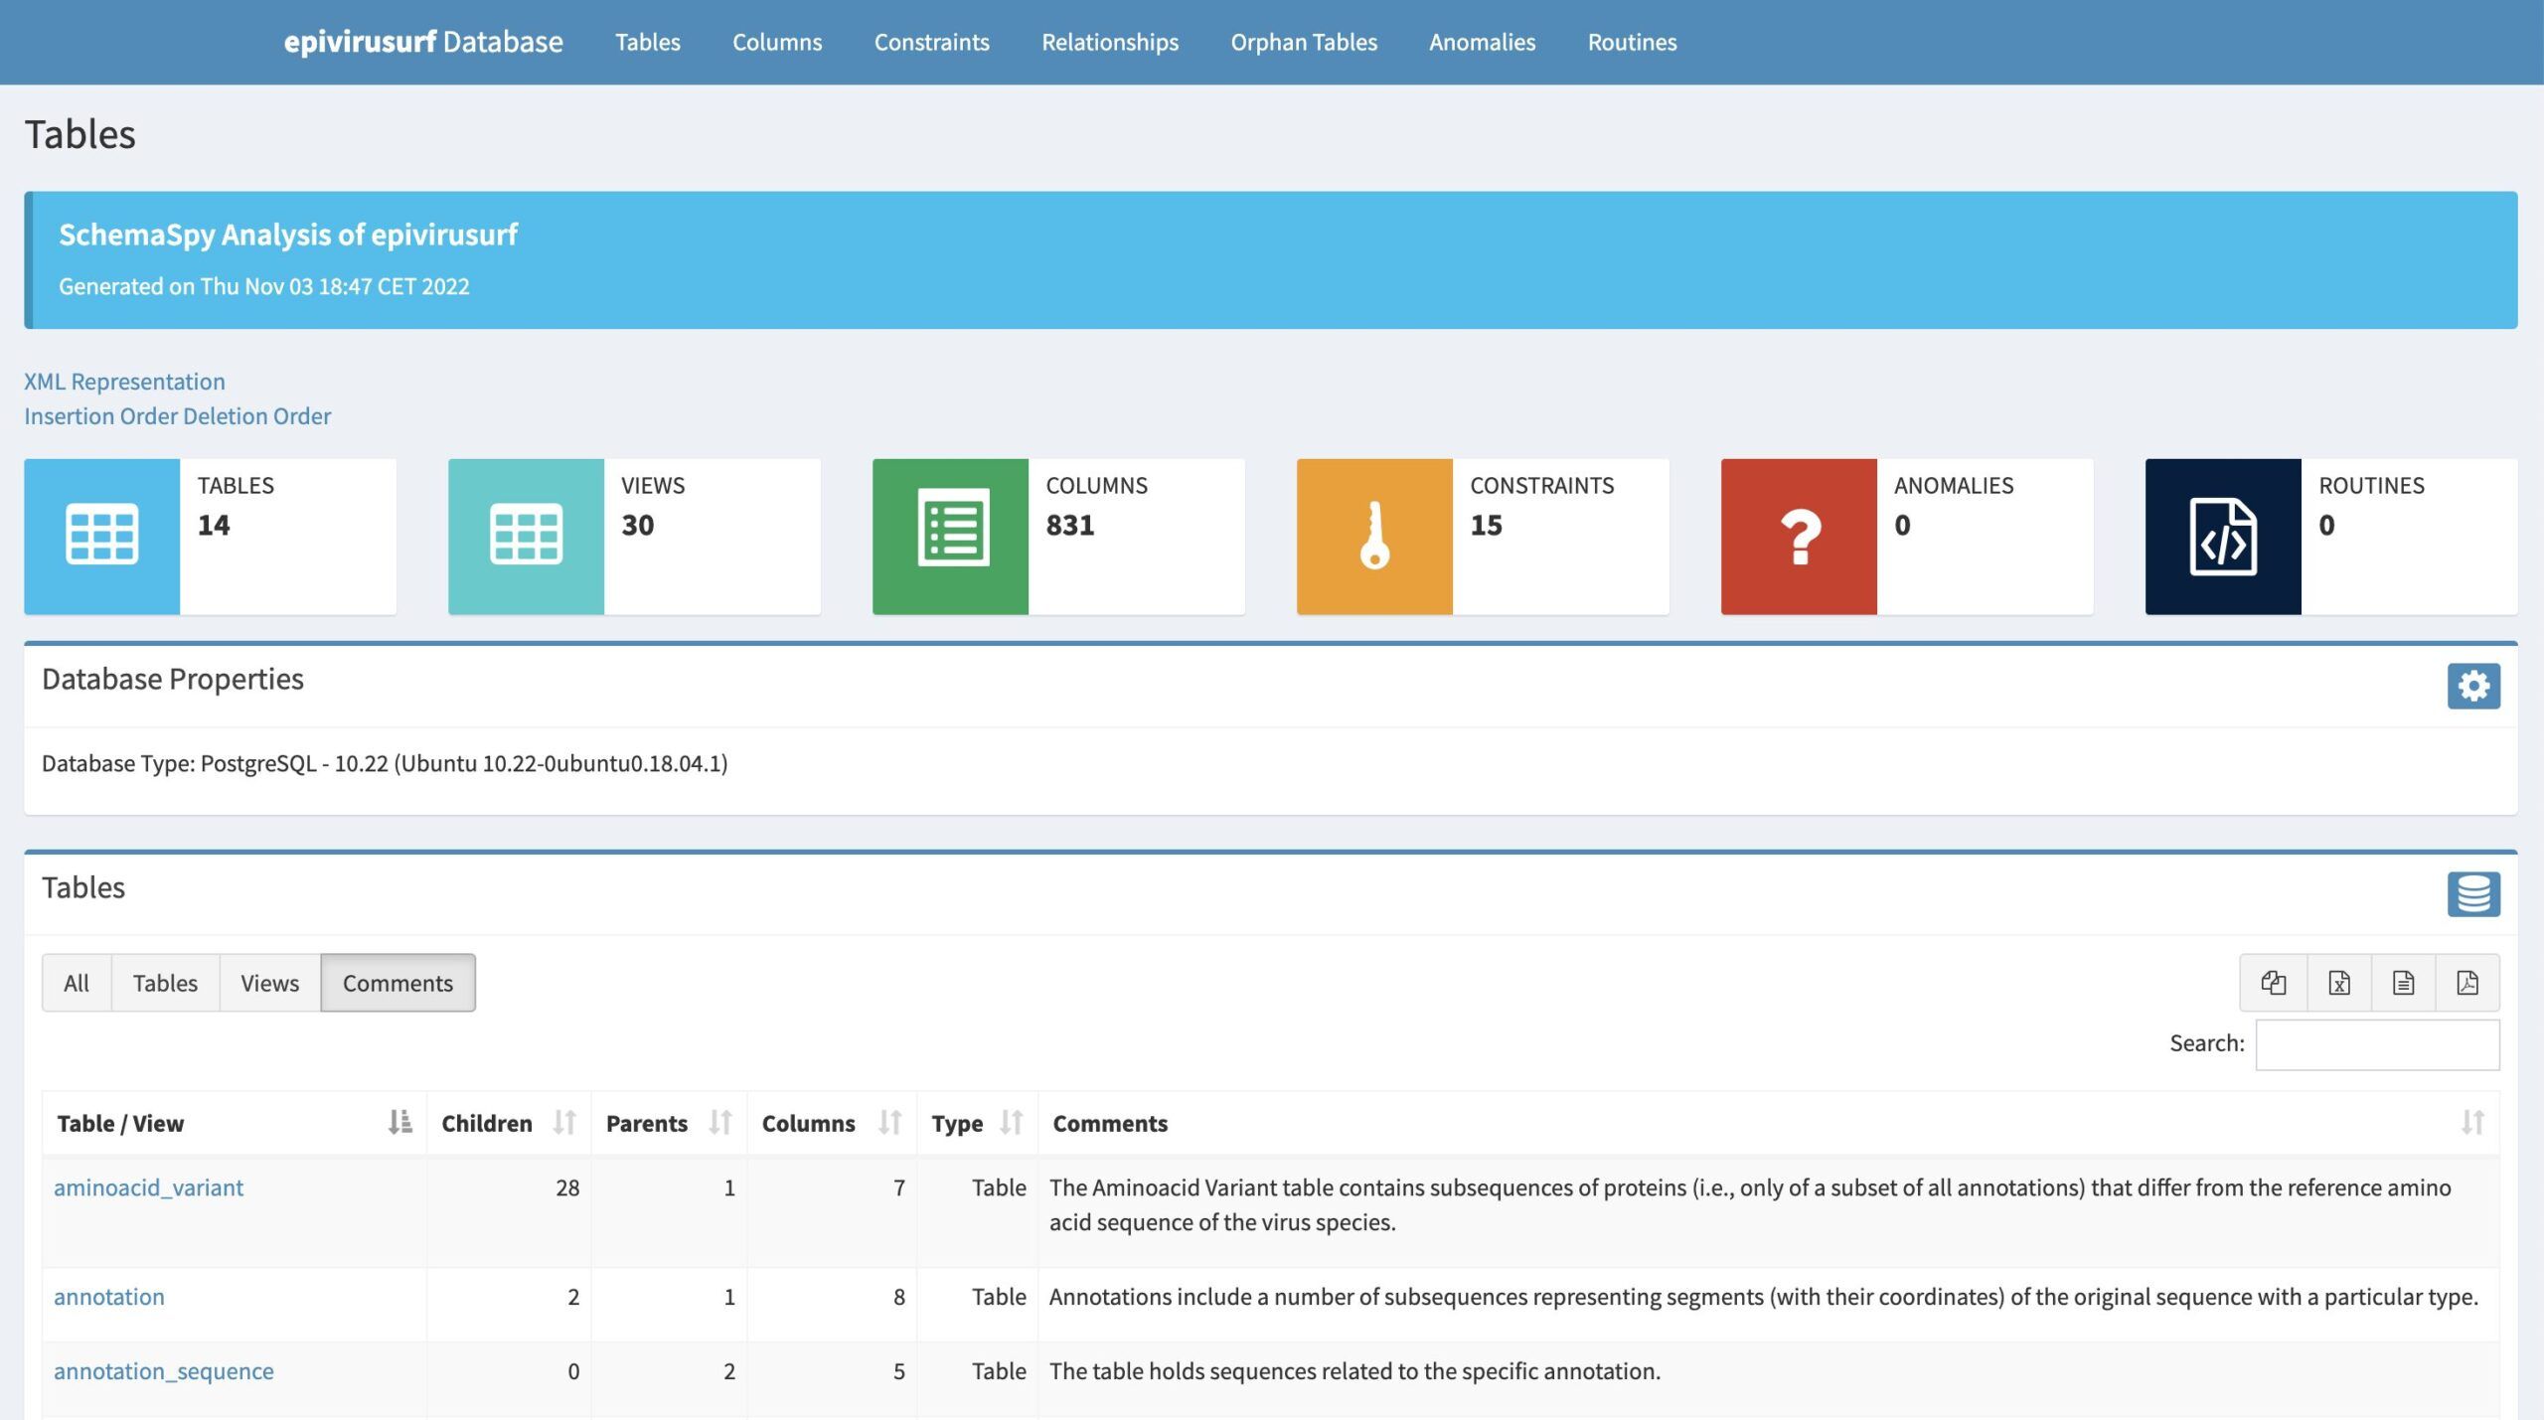Focus the Search input field

coord(2377,1044)
